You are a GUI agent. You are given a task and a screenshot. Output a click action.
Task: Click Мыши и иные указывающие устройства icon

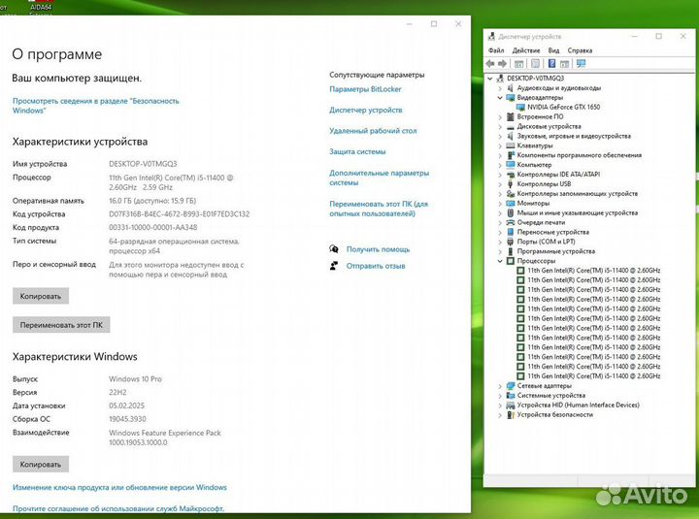(x=511, y=213)
